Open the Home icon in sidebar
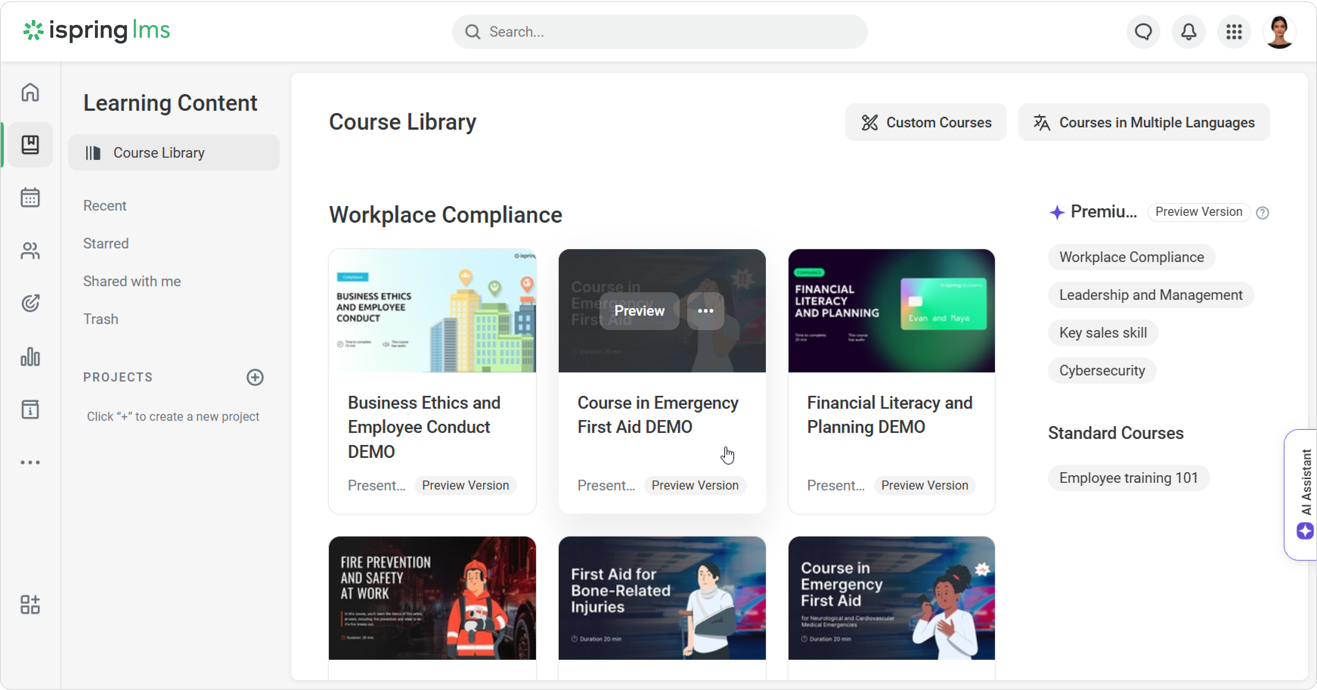 [x=30, y=93]
